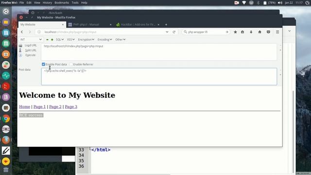The height and width of the screenshot is (175, 311).
Task: Click the </html> line in the background editor
Action: (101, 150)
